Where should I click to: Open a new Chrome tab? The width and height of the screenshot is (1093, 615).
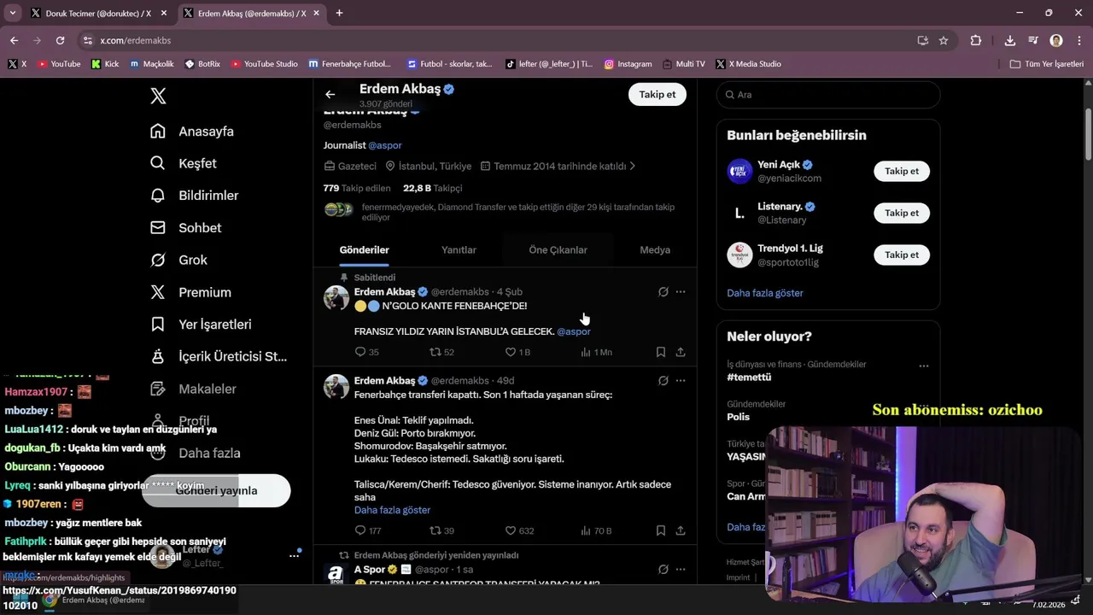click(339, 13)
